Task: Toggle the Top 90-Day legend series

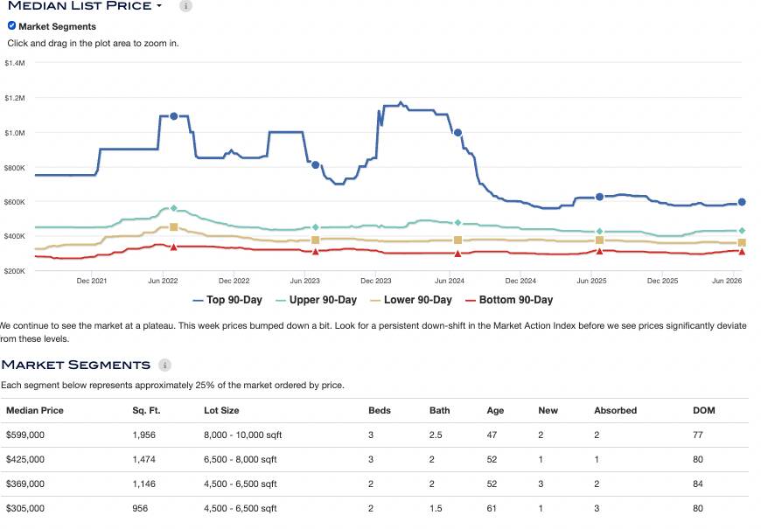Action: click(227, 300)
